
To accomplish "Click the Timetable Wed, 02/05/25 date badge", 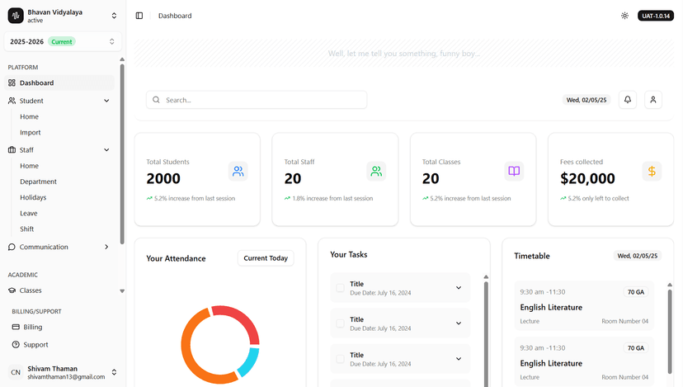I will (638, 256).
